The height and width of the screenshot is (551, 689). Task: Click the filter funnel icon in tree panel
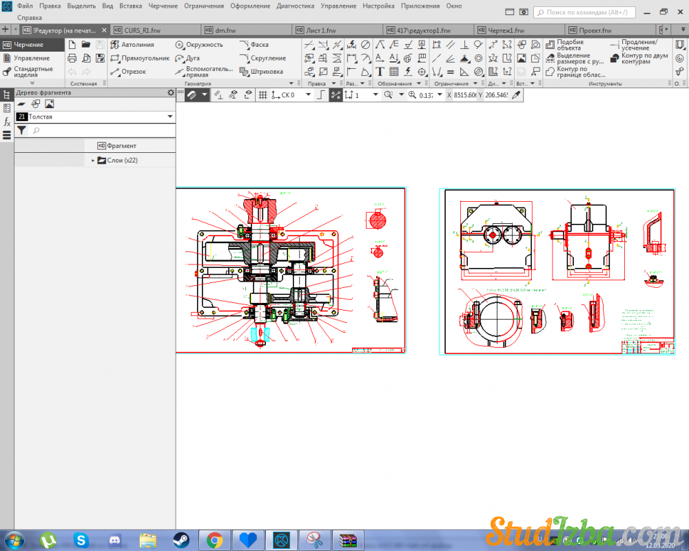click(21, 130)
